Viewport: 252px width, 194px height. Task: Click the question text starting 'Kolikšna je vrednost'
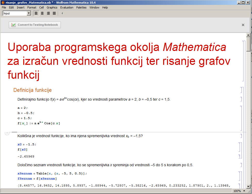coord(80,136)
